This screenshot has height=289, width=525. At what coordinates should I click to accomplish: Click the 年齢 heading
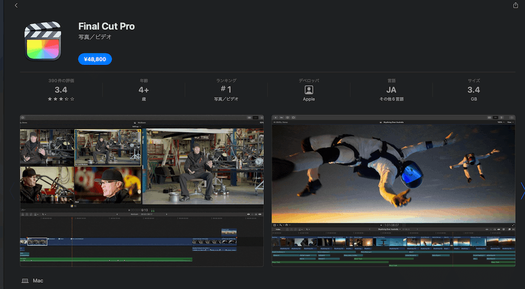tap(143, 80)
